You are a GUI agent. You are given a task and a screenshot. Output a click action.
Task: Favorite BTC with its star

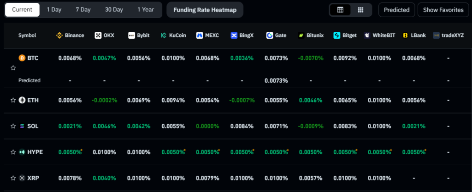(x=13, y=68)
